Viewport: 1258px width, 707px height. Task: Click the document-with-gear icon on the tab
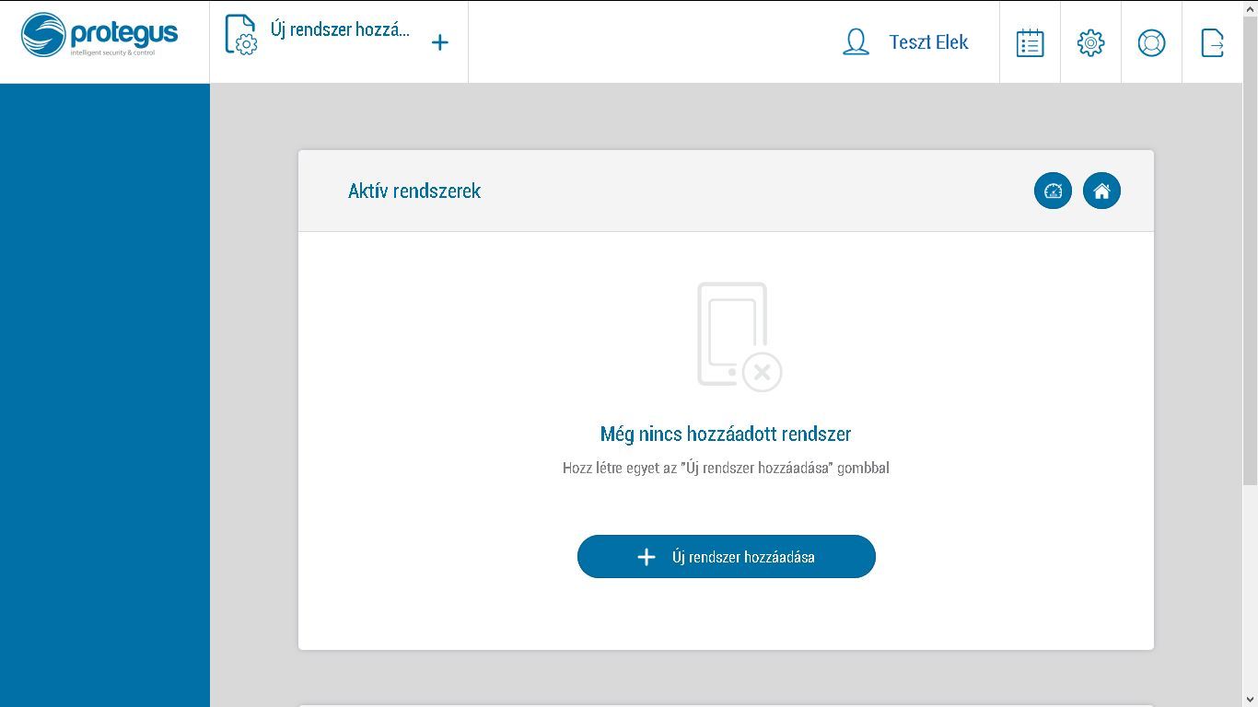240,34
